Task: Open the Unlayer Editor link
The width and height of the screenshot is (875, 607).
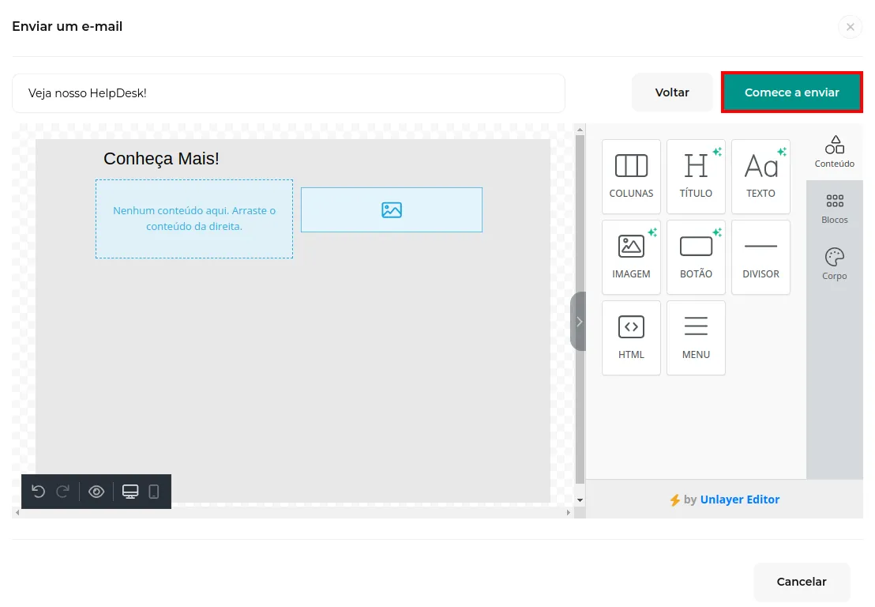Action: point(739,500)
